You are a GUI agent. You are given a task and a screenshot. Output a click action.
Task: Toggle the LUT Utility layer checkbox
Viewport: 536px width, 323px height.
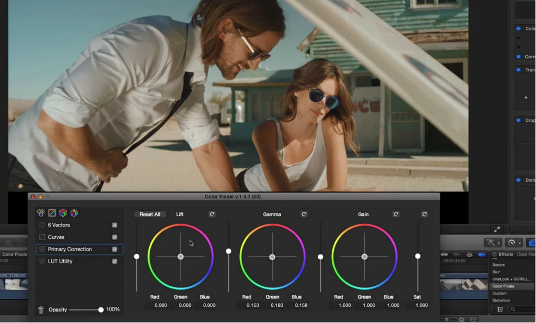[x=115, y=262]
